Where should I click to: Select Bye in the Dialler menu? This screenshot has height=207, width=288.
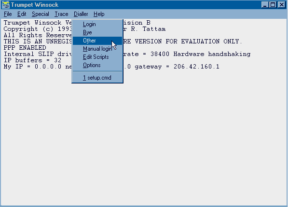click(97, 32)
